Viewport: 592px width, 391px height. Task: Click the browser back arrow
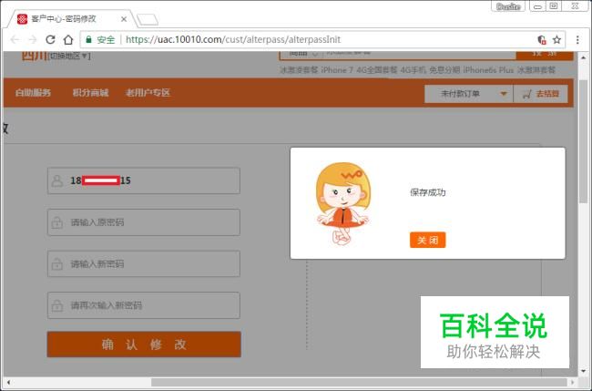(15, 40)
